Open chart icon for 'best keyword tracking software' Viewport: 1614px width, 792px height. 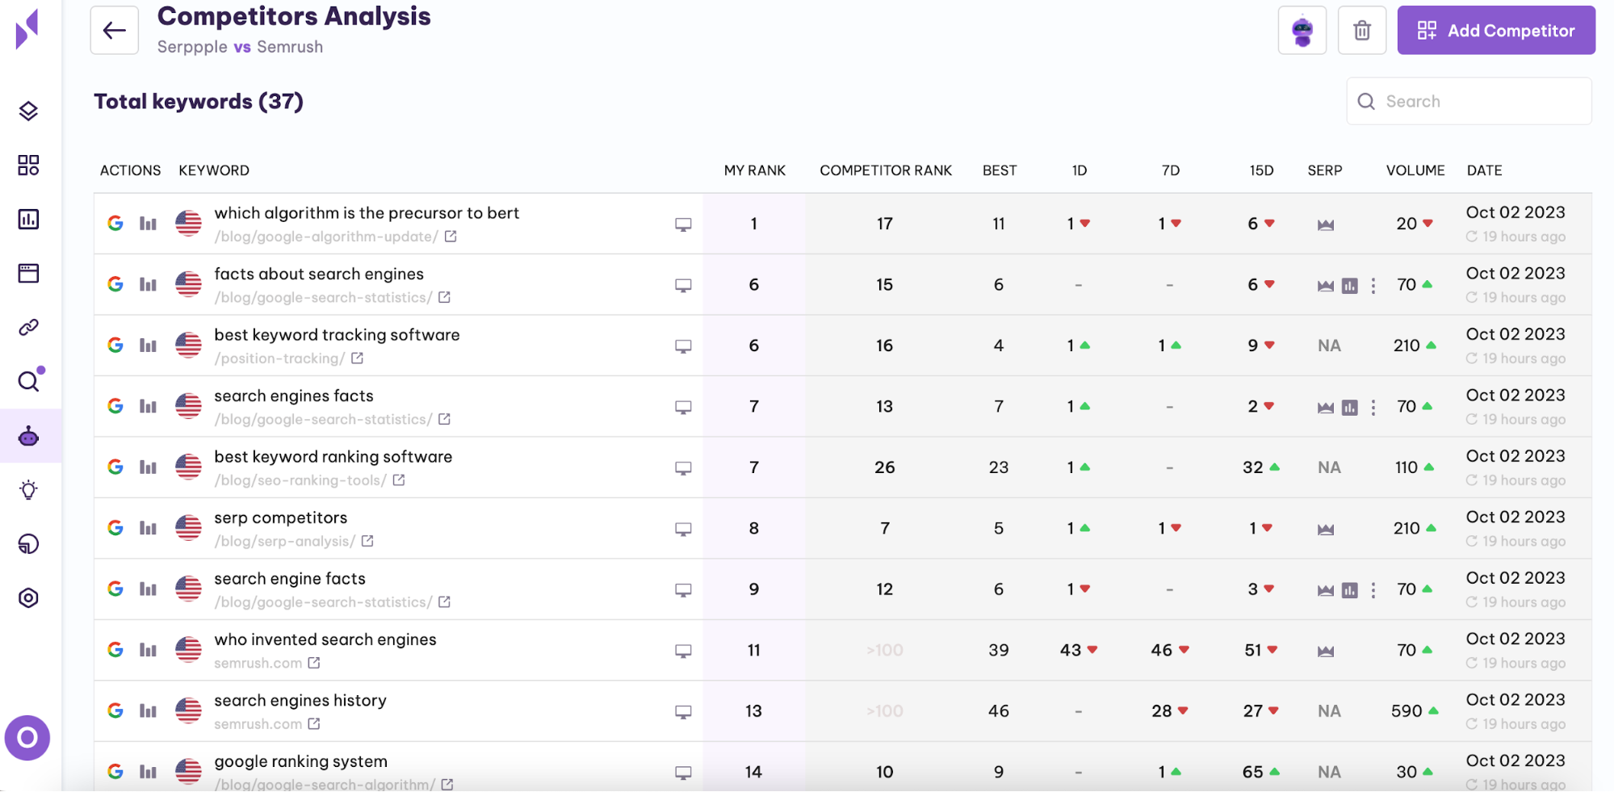[148, 346]
